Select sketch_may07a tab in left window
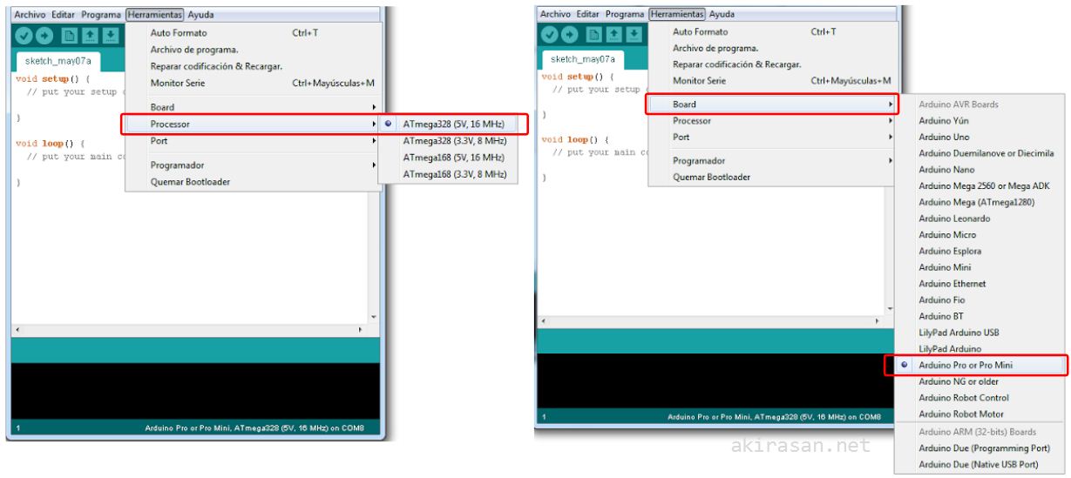 click(58, 63)
